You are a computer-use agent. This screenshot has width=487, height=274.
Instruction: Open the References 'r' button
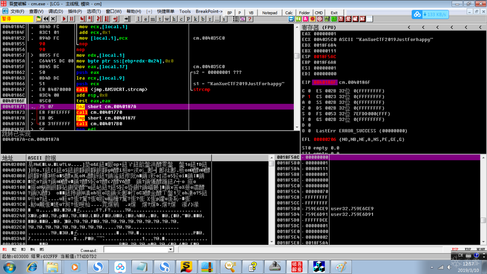[x=210, y=19]
